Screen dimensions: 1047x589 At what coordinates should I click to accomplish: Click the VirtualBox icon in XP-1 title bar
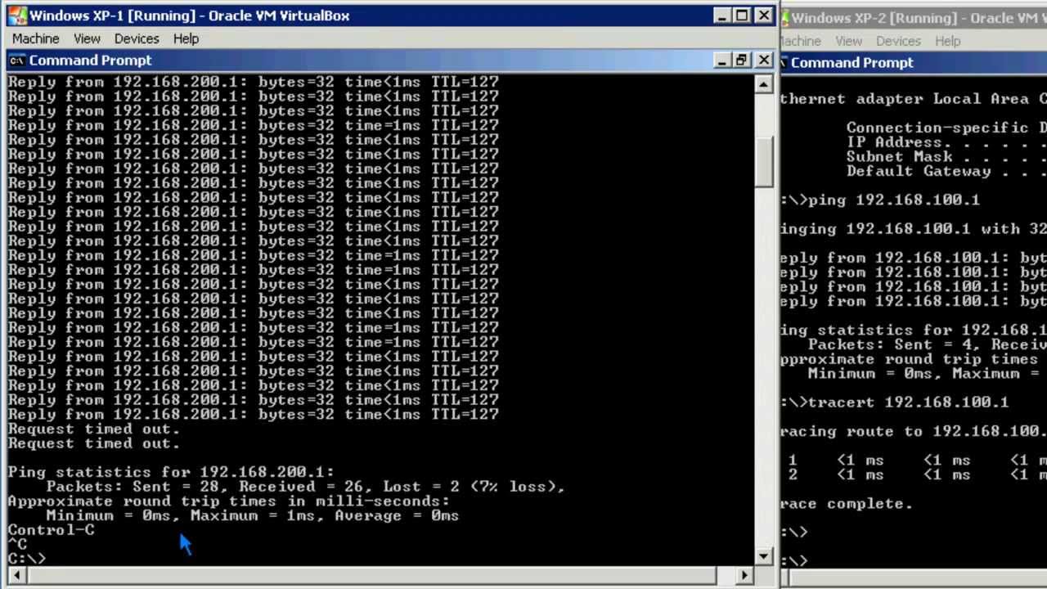pyautogui.click(x=16, y=16)
